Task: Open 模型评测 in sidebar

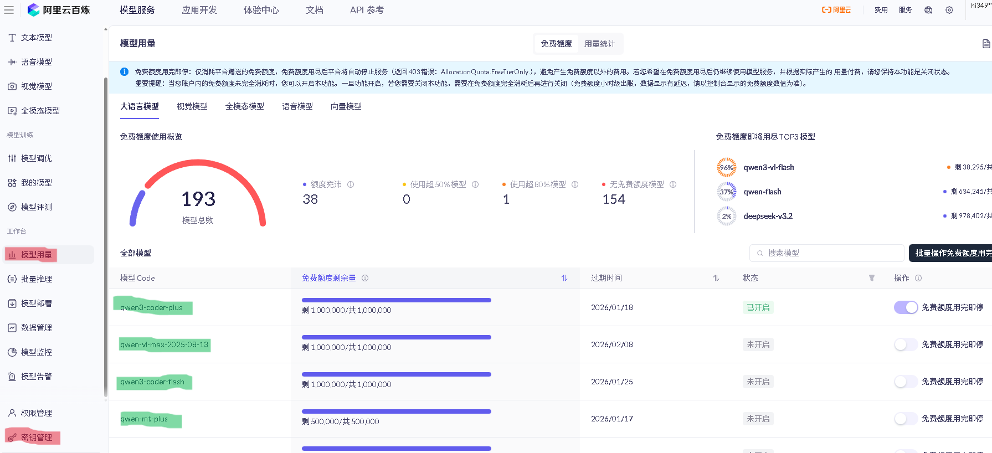Action: pyautogui.click(x=37, y=207)
